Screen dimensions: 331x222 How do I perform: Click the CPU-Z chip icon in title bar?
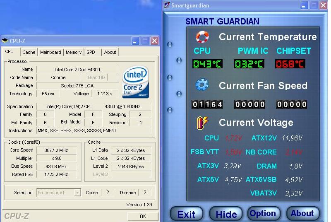tap(5, 41)
